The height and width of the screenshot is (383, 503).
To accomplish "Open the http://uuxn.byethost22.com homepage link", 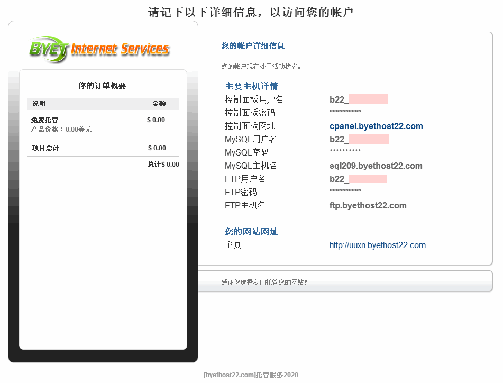I will [x=377, y=245].
